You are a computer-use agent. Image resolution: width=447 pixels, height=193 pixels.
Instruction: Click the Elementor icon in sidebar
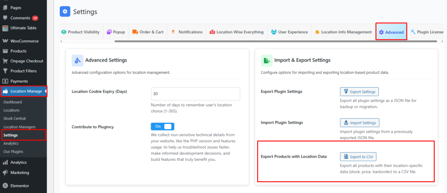coord(5,185)
